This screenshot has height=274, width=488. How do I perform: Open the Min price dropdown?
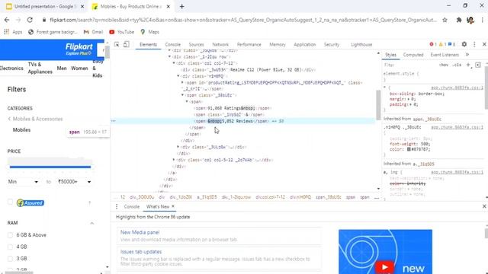coord(24,182)
